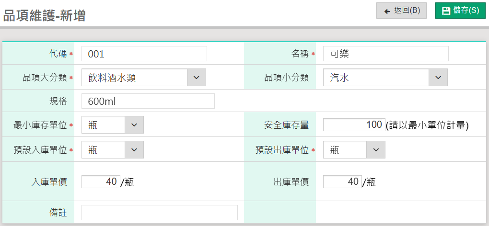Click the 代碼 field containing 001
This screenshot has height=226, width=489.
click(144, 54)
